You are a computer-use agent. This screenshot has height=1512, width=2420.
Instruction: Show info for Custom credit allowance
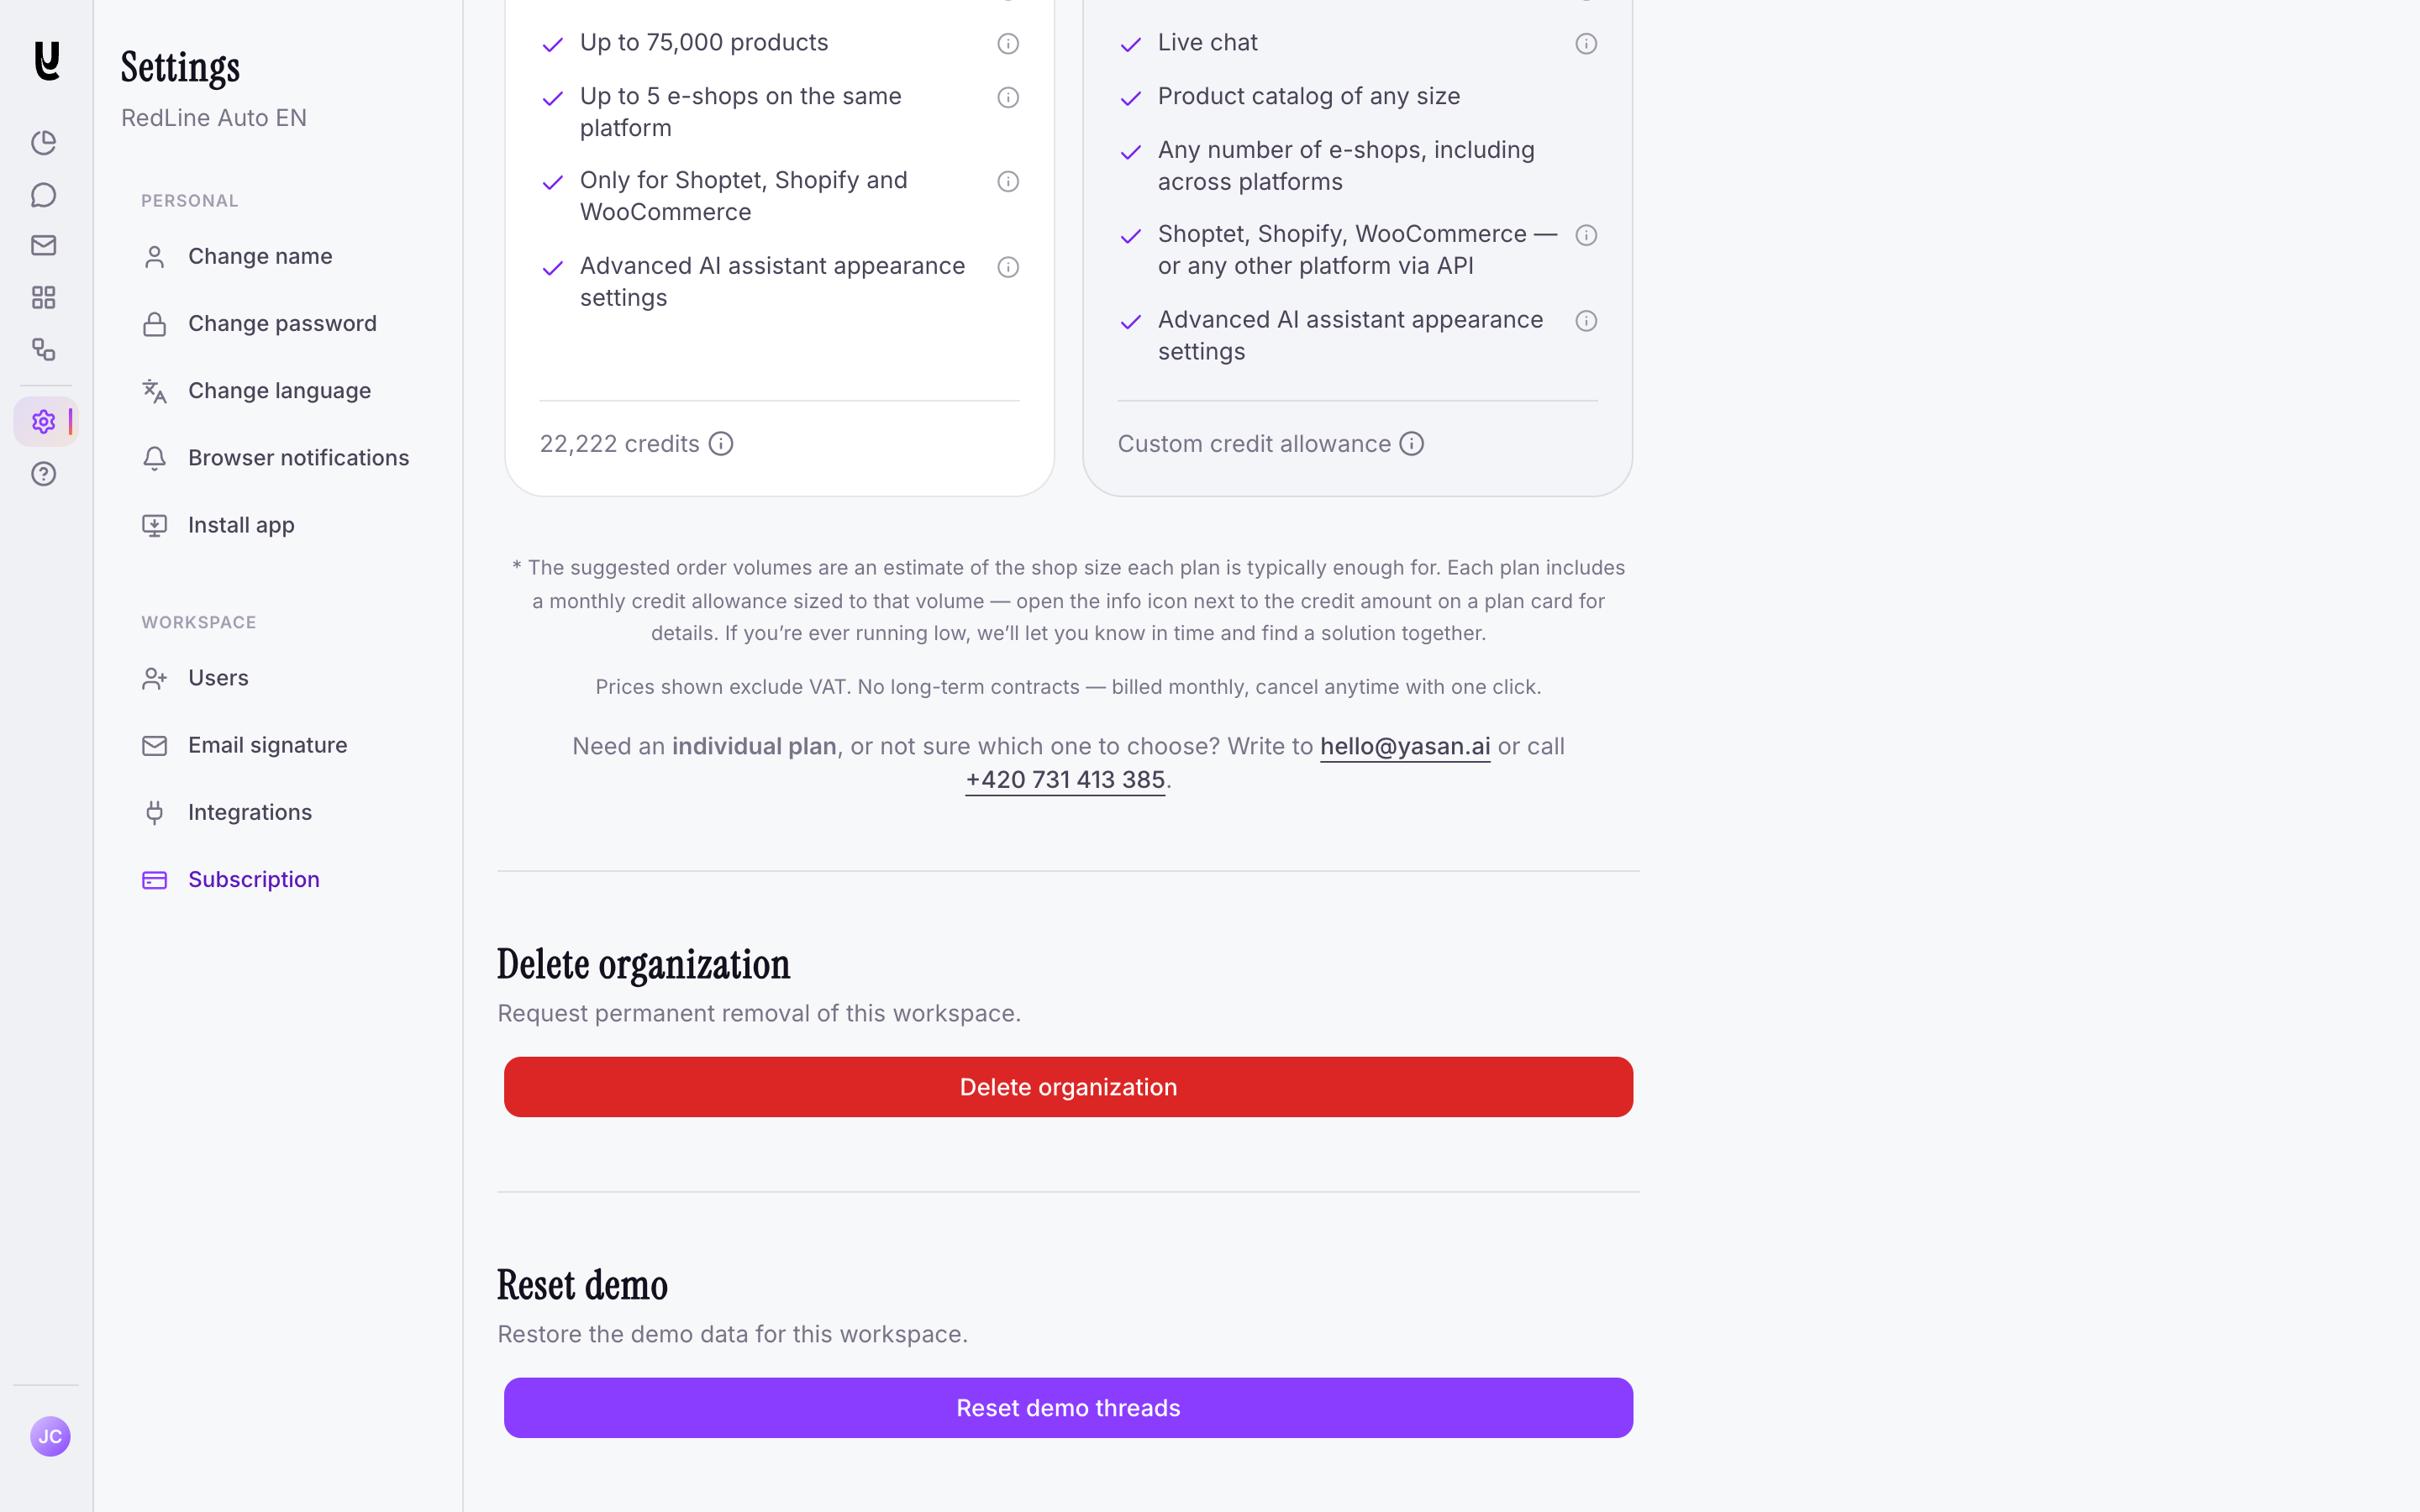coord(1411,444)
